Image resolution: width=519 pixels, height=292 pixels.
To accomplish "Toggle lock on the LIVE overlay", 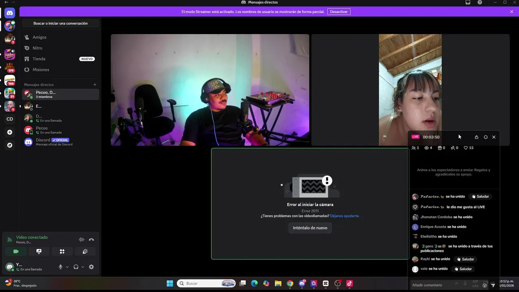I will (x=476, y=137).
